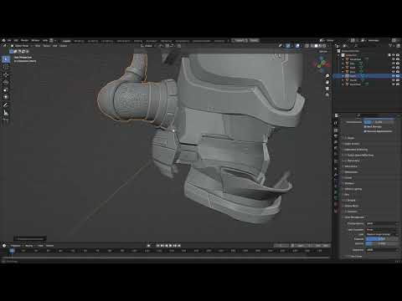Toggle eye visibility of highlighted outliner object

[x=394, y=76]
